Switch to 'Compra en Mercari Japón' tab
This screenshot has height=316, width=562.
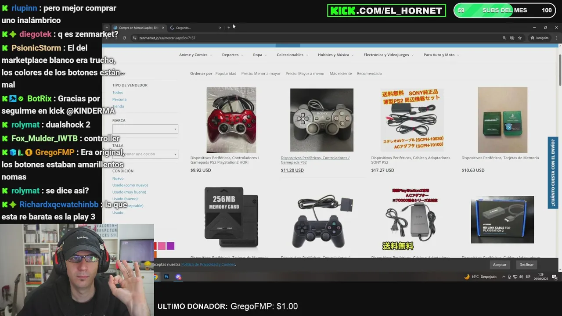138,28
